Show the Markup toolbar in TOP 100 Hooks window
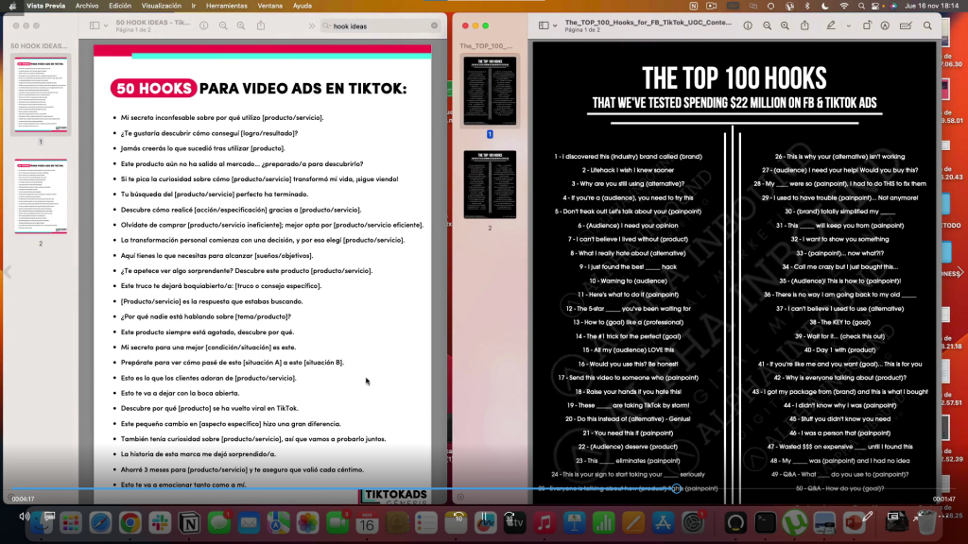Image resolution: width=968 pixels, height=544 pixels. (885, 25)
